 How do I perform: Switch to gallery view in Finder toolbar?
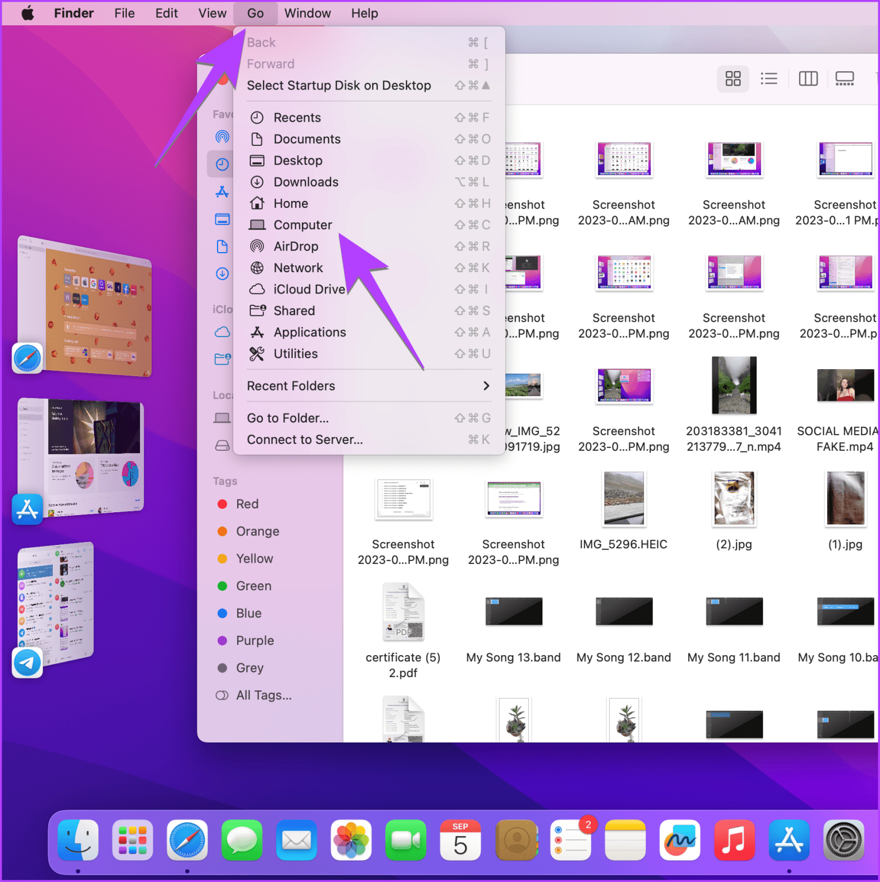(x=844, y=79)
